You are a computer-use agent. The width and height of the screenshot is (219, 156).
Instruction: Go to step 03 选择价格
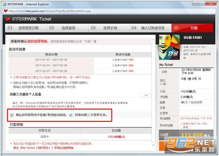click(109, 28)
